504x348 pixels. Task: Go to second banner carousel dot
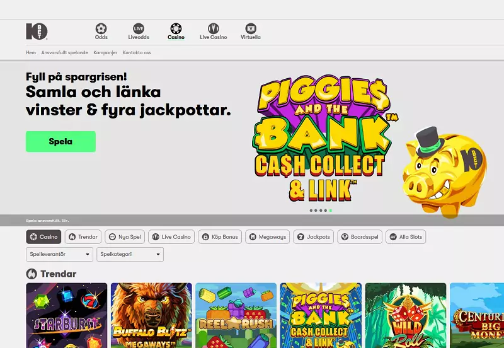pos(316,211)
